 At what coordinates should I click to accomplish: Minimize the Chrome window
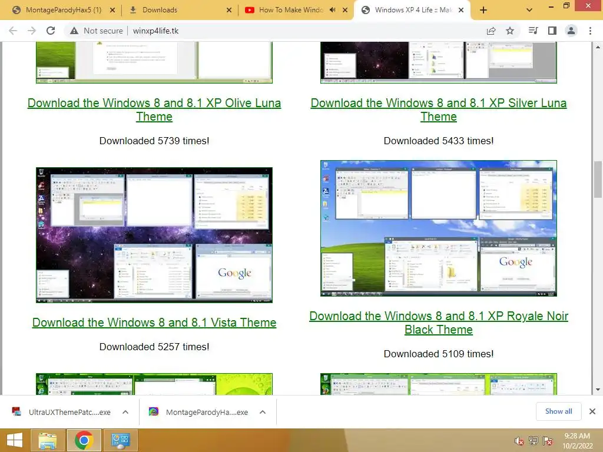551,6
